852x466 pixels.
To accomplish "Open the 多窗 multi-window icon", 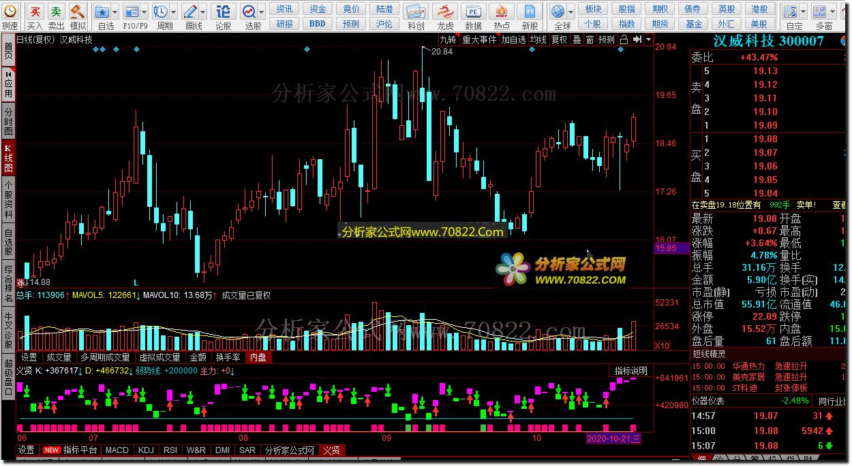I will click(x=820, y=12).
